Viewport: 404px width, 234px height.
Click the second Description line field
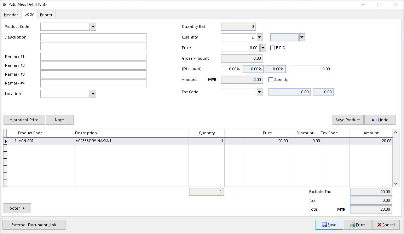(x=93, y=46)
